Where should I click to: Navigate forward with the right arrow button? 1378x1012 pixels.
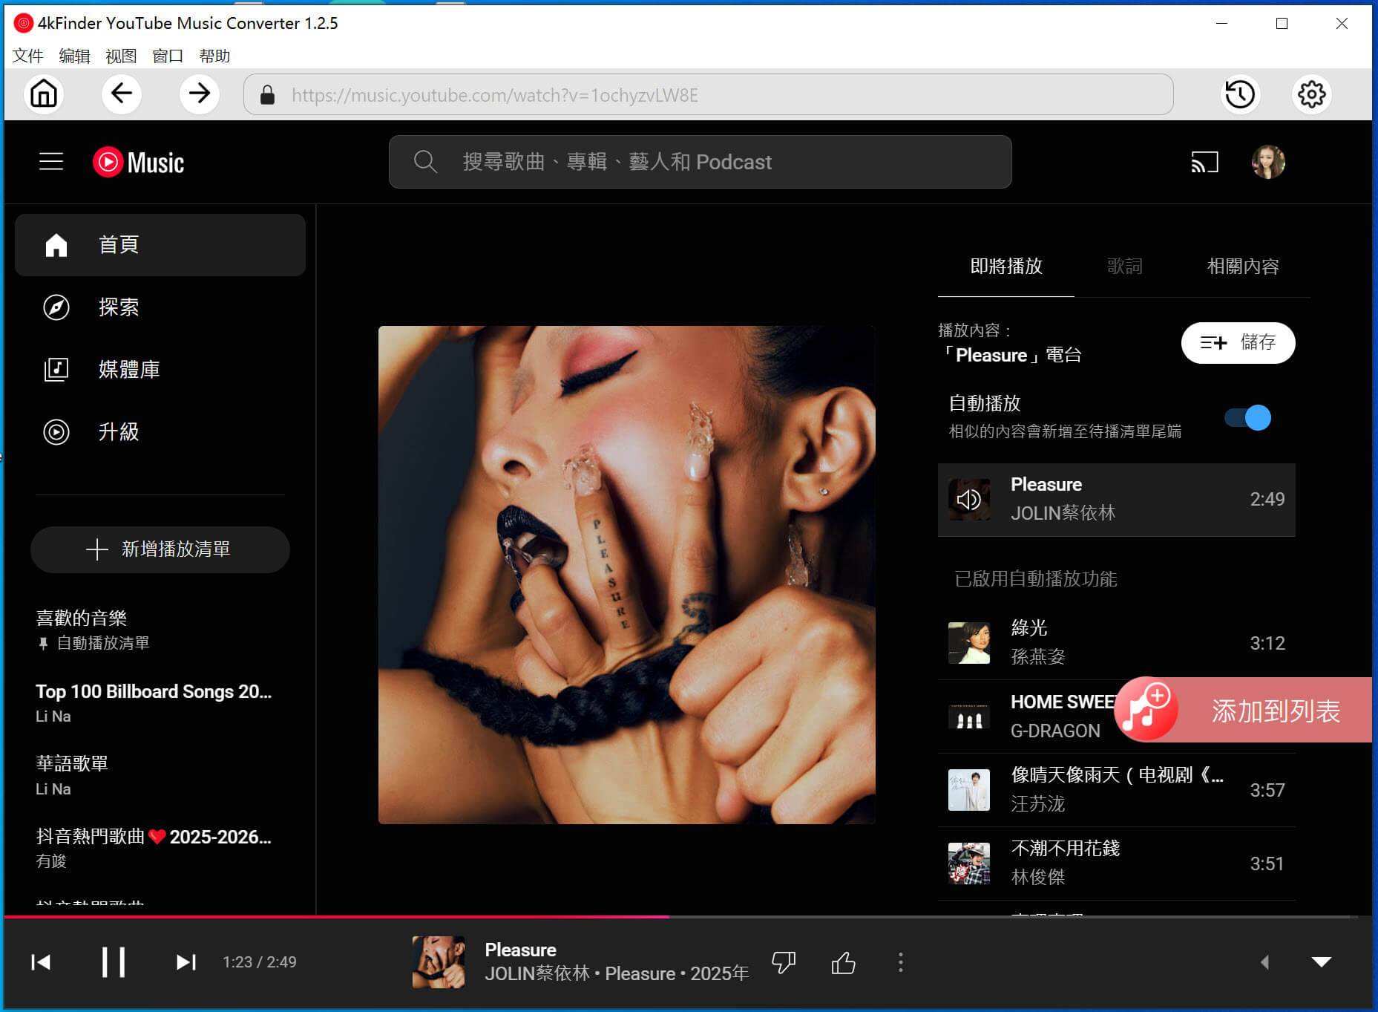pos(199,94)
